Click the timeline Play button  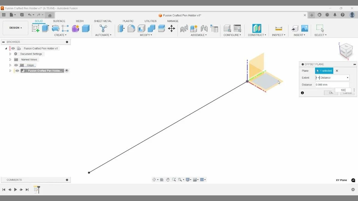16,189
